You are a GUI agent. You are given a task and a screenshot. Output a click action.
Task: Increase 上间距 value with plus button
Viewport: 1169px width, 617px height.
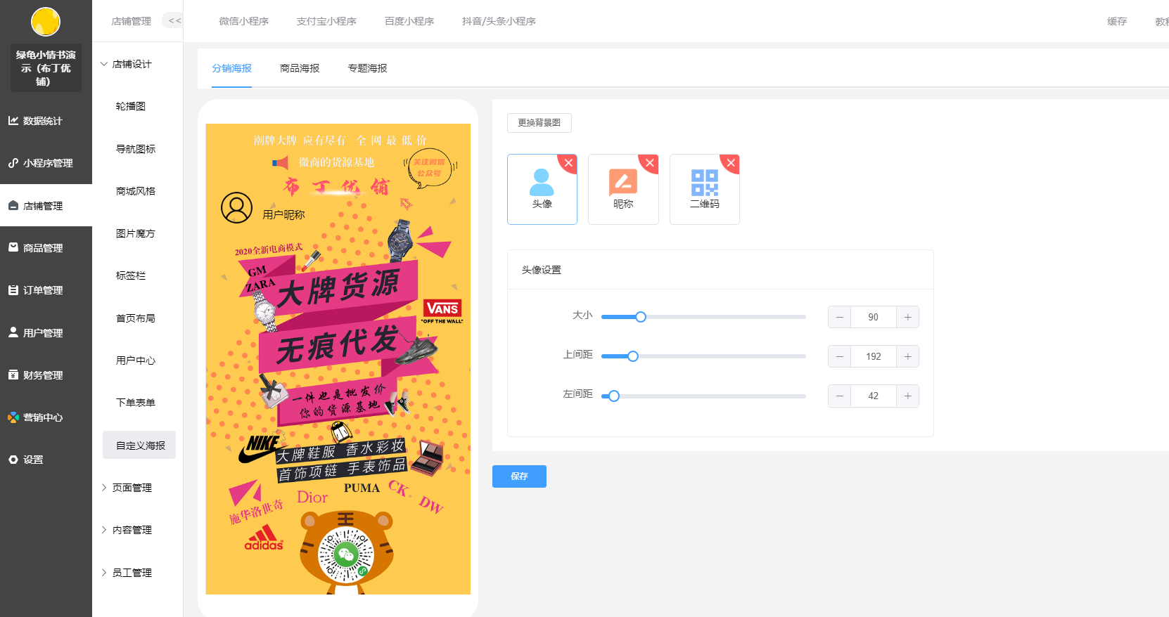[908, 356]
